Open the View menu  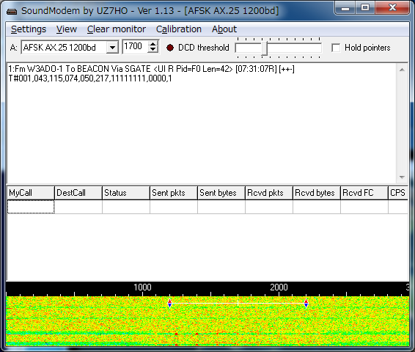pos(67,29)
